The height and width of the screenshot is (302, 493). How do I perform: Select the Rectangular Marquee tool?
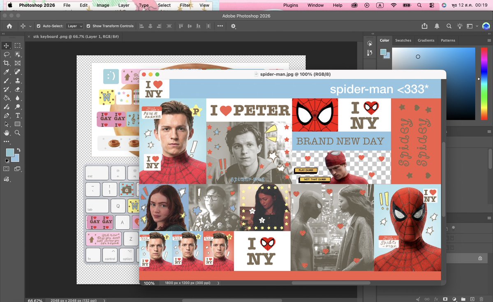[18, 46]
